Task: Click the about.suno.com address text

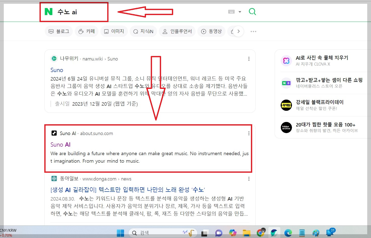Action: [x=97, y=133]
